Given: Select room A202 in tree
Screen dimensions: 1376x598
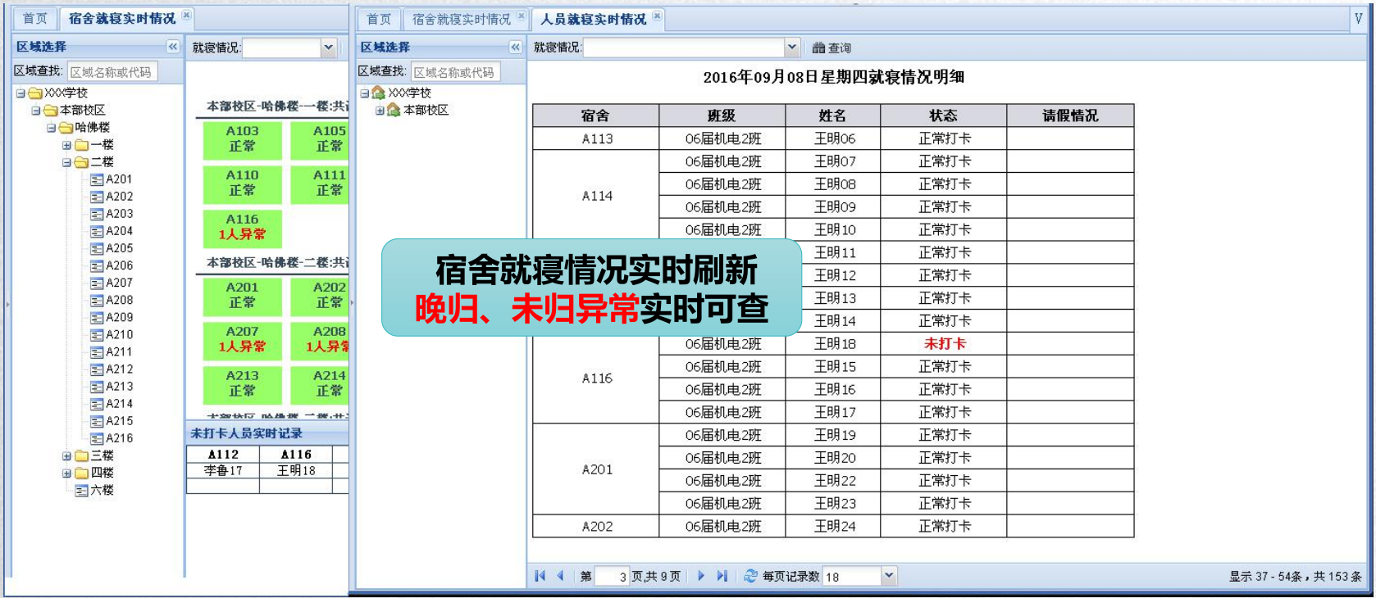Looking at the screenshot, I should (x=119, y=197).
